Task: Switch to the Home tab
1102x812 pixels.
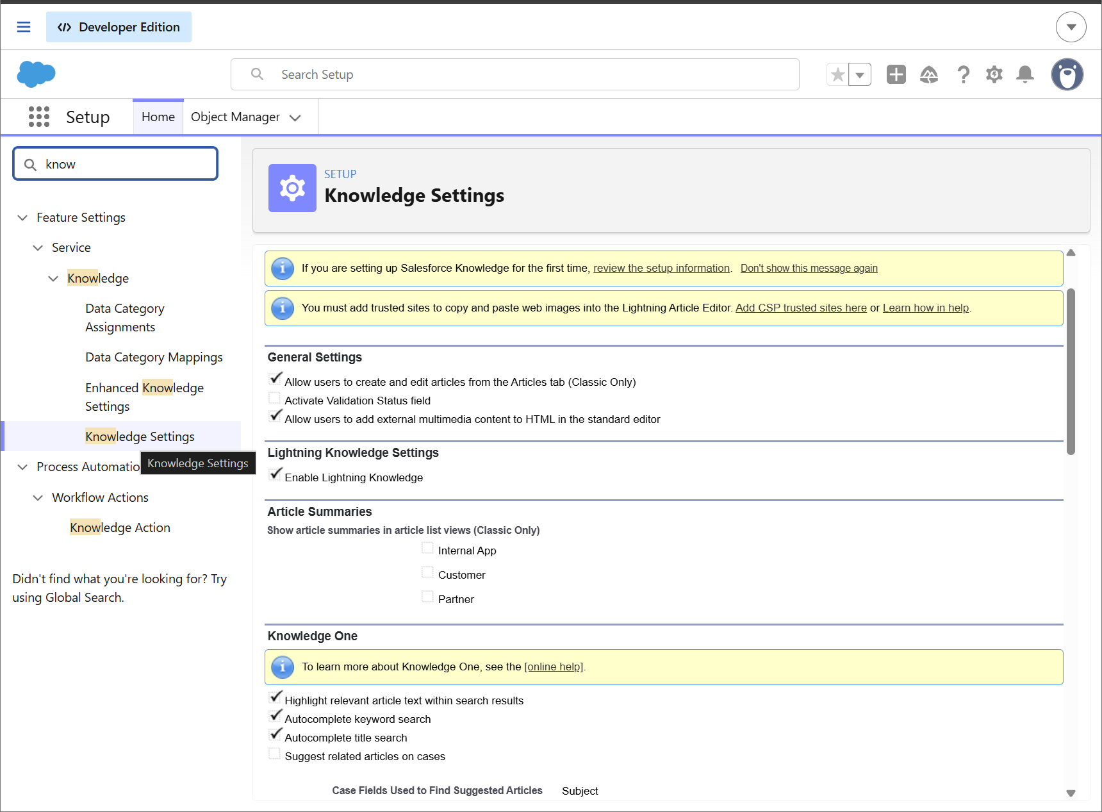Action: tap(158, 117)
